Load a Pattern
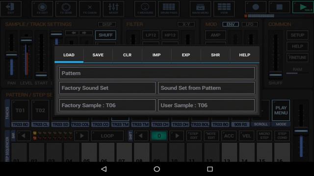This screenshot has height=176, width=314. (x=157, y=73)
